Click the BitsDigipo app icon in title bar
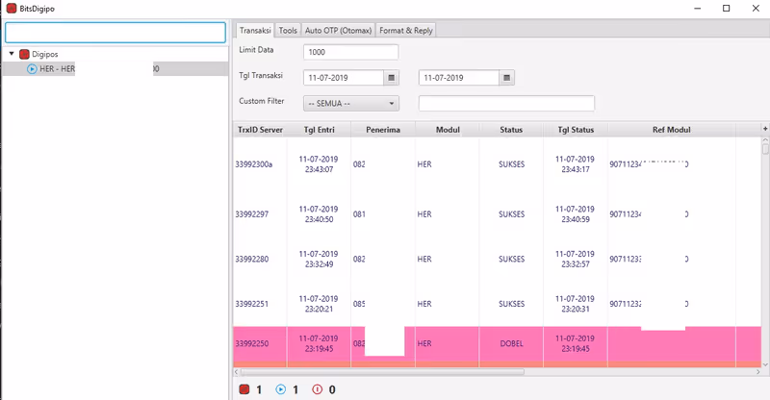This screenshot has width=770, height=400. click(x=11, y=8)
